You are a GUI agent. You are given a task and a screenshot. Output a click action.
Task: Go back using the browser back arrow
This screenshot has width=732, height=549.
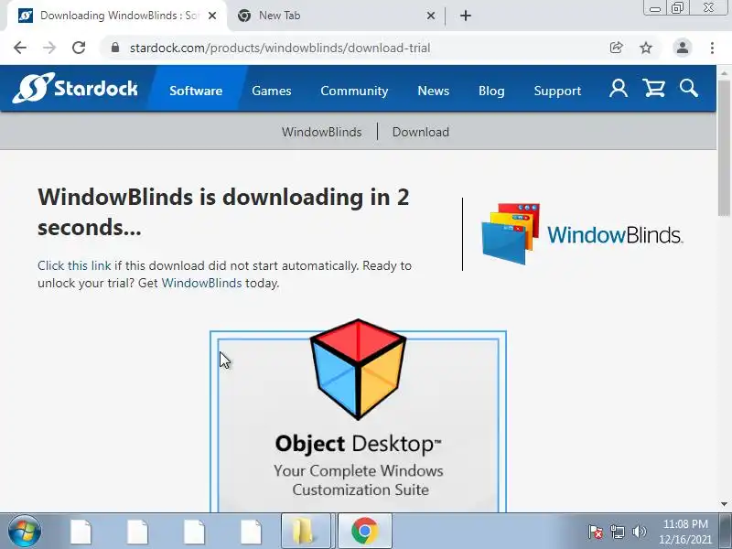[x=20, y=48]
